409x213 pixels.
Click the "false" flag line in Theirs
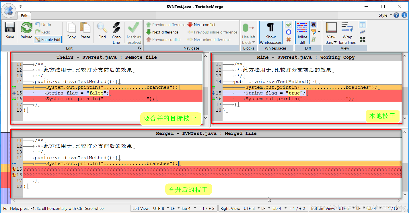(113, 93)
